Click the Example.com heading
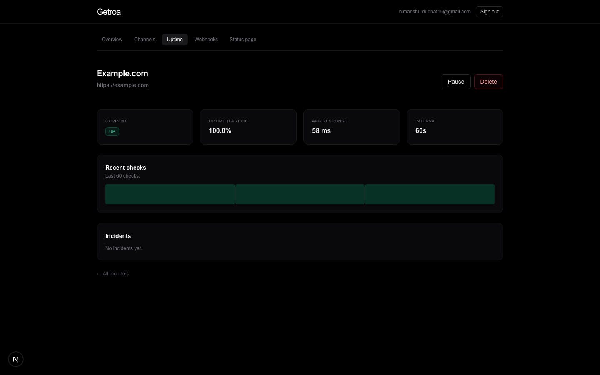The image size is (600, 375). [122, 73]
